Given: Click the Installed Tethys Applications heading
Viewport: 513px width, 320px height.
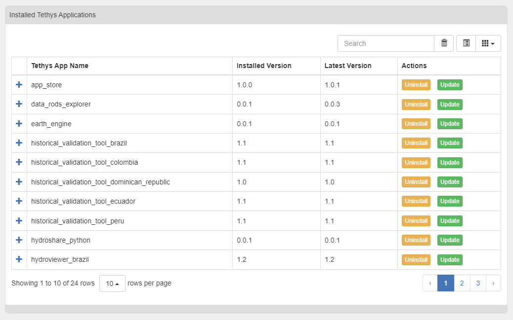Looking at the screenshot, I should click(x=52, y=15).
